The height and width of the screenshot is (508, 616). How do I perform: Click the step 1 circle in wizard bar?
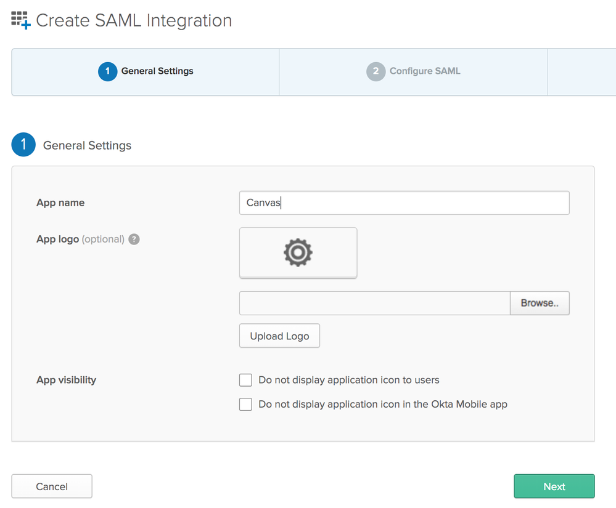(x=108, y=71)
